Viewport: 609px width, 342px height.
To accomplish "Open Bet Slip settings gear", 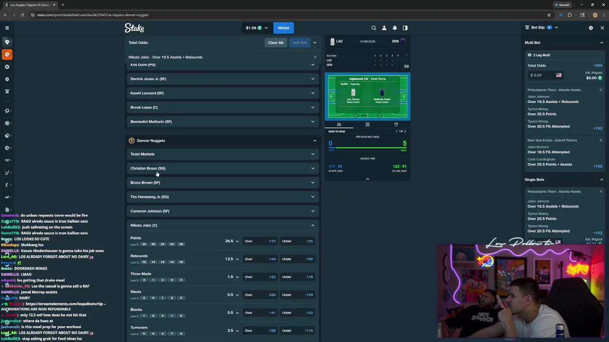I will tap(591, 28).
